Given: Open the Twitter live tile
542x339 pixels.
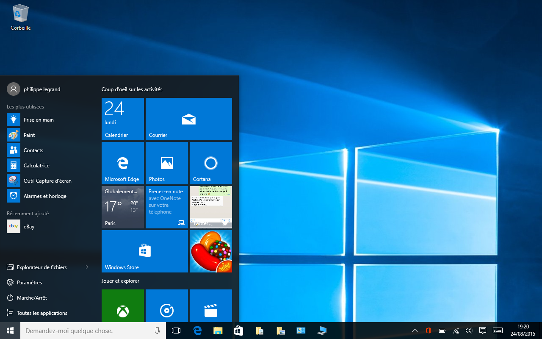Looking at the screenshot, I should pos(211,207).
